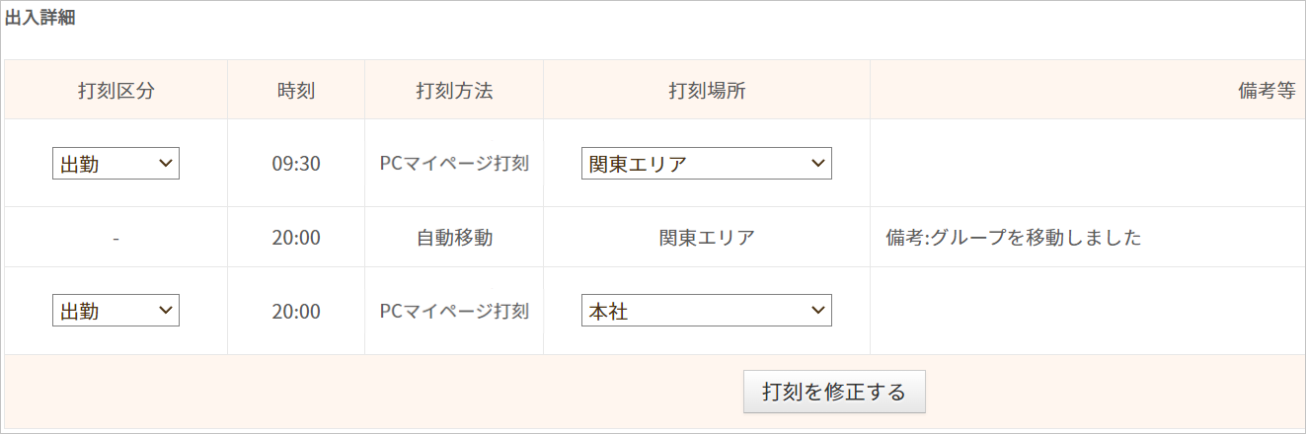Click PCマイページ打刻 text in the 本社 row
Image resolution: width=1306 pixels, height=434 pixels.
(454, 312)
